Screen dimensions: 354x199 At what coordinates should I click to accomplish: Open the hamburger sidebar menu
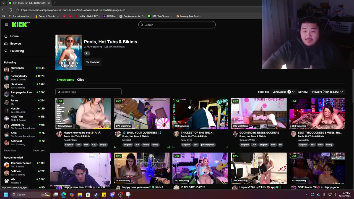click(7, 25)
